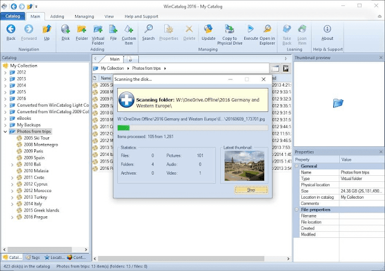Select 2008 Montenegro in the tree
This screenshot has height=271, width=385.
[41, 145]
